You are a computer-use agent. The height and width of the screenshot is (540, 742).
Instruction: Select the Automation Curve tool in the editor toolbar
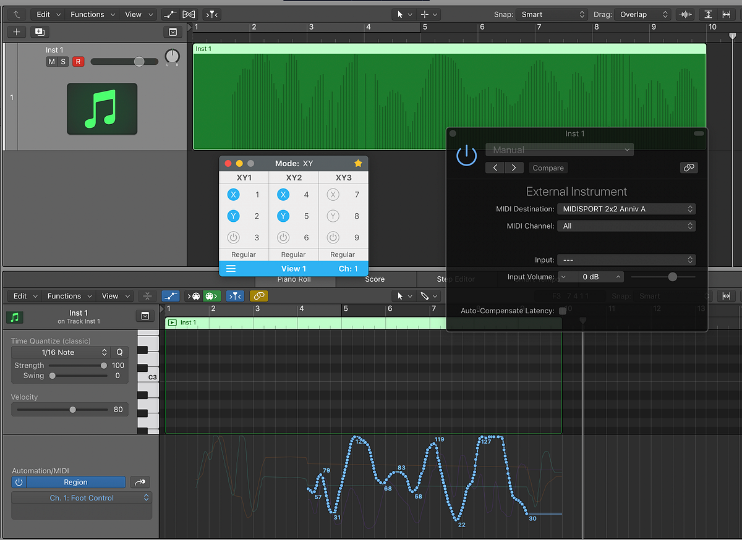click(171, 296)
